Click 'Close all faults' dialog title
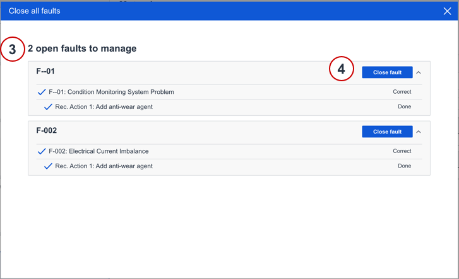This screenshot has width=459, height=279. 35,11
